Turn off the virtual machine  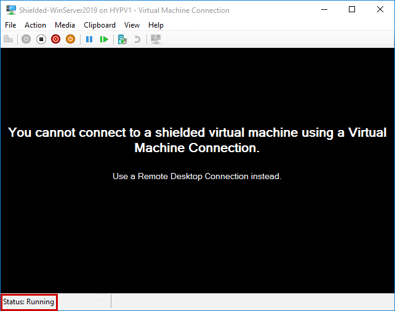[x=41, y=39]
